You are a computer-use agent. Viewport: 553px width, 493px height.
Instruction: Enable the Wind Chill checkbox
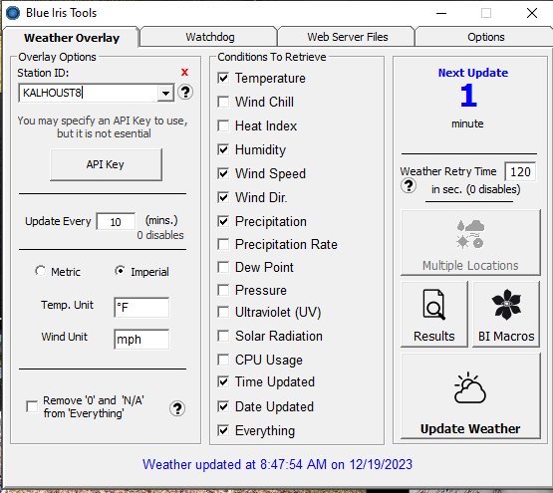(223, 102)
